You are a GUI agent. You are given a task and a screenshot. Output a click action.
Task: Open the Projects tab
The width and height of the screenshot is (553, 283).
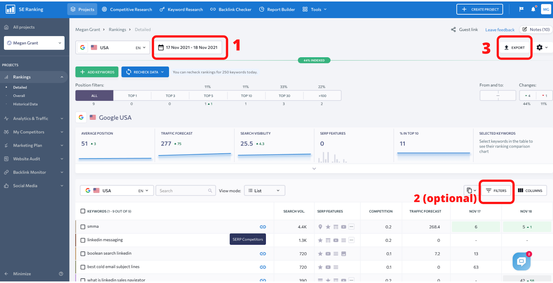point(82,9)
